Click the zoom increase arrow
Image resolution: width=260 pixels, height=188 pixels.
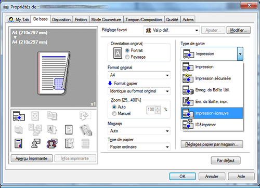[x=158, y=108]
